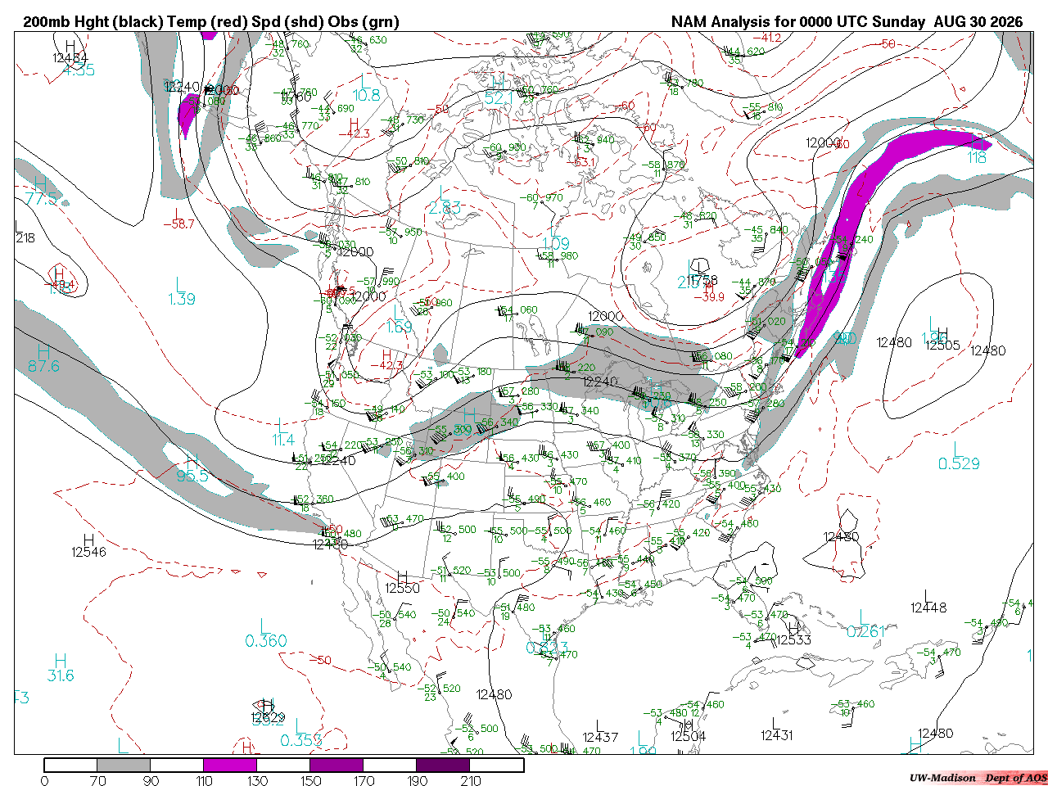Click the cyan H 95.5 marker
Screen dimensions: 1048x786
click(192, 468)
